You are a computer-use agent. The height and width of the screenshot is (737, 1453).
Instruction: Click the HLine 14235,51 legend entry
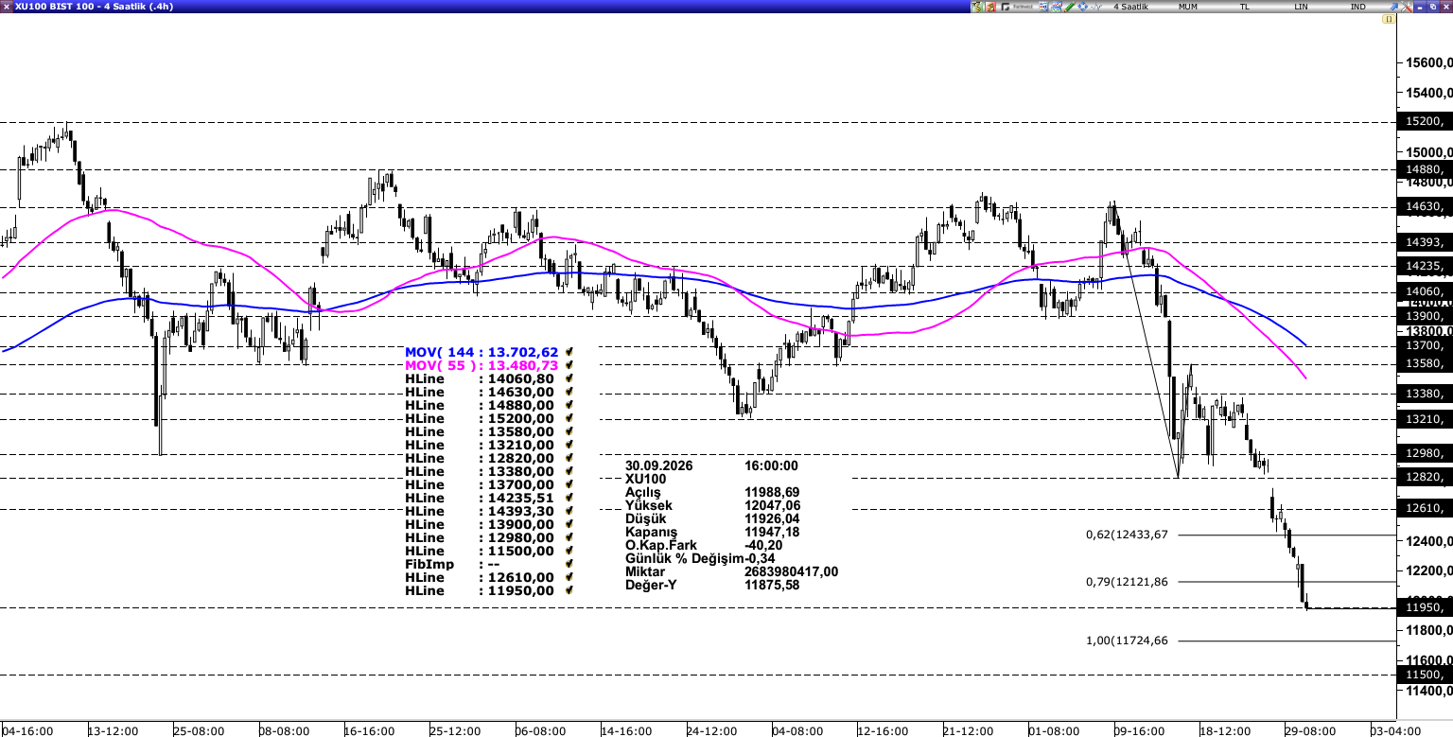[480, 498]
